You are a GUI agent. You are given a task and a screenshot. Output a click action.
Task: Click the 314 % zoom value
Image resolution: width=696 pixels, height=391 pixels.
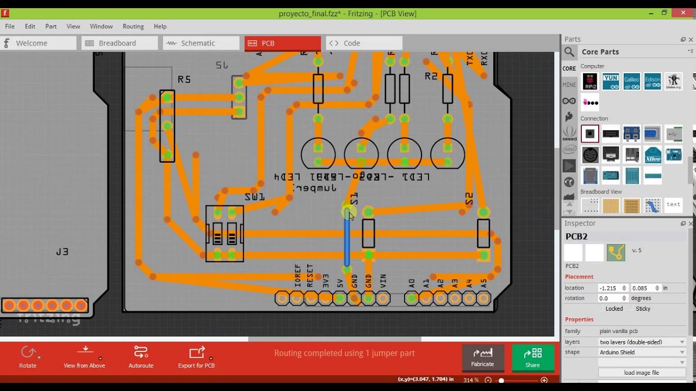(471, 380)
